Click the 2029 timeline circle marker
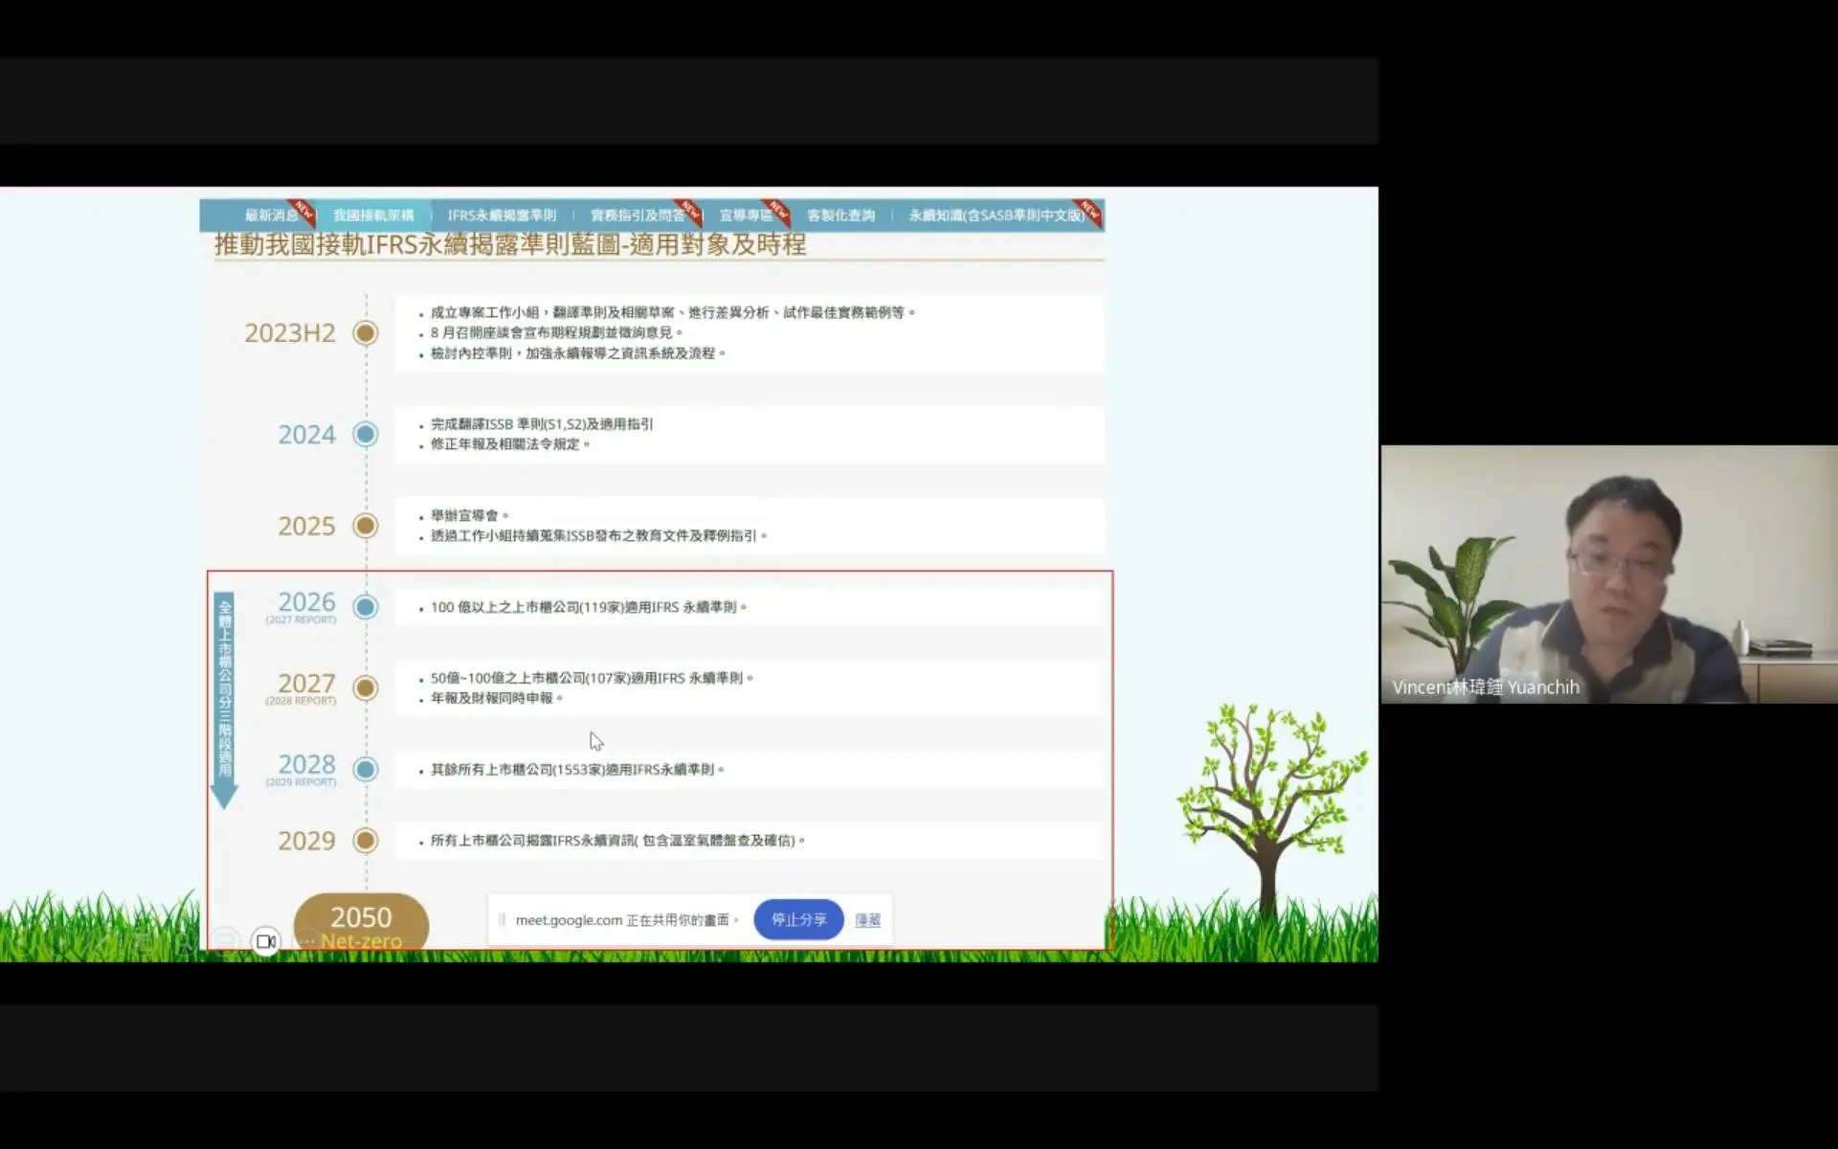 (365, 841)
